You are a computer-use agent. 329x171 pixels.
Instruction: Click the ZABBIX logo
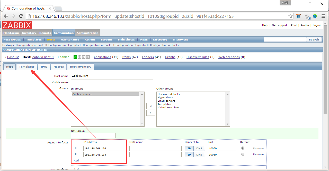point(17,25)
